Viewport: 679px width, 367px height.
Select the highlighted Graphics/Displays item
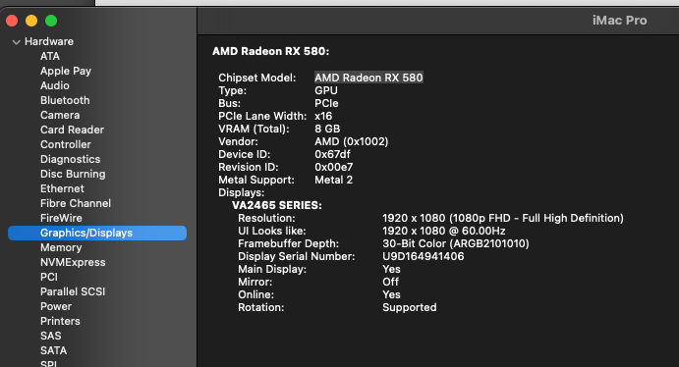coord(97,233)
